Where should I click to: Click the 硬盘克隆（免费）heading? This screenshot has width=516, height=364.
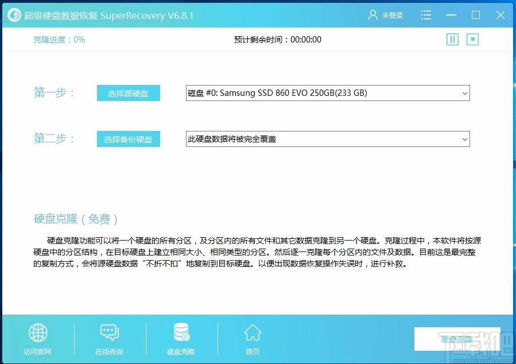76,219
